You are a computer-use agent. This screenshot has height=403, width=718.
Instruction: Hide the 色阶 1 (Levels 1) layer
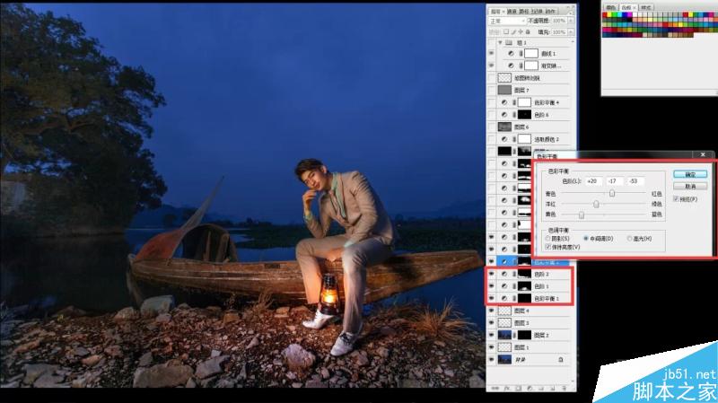tap(492, 286)
